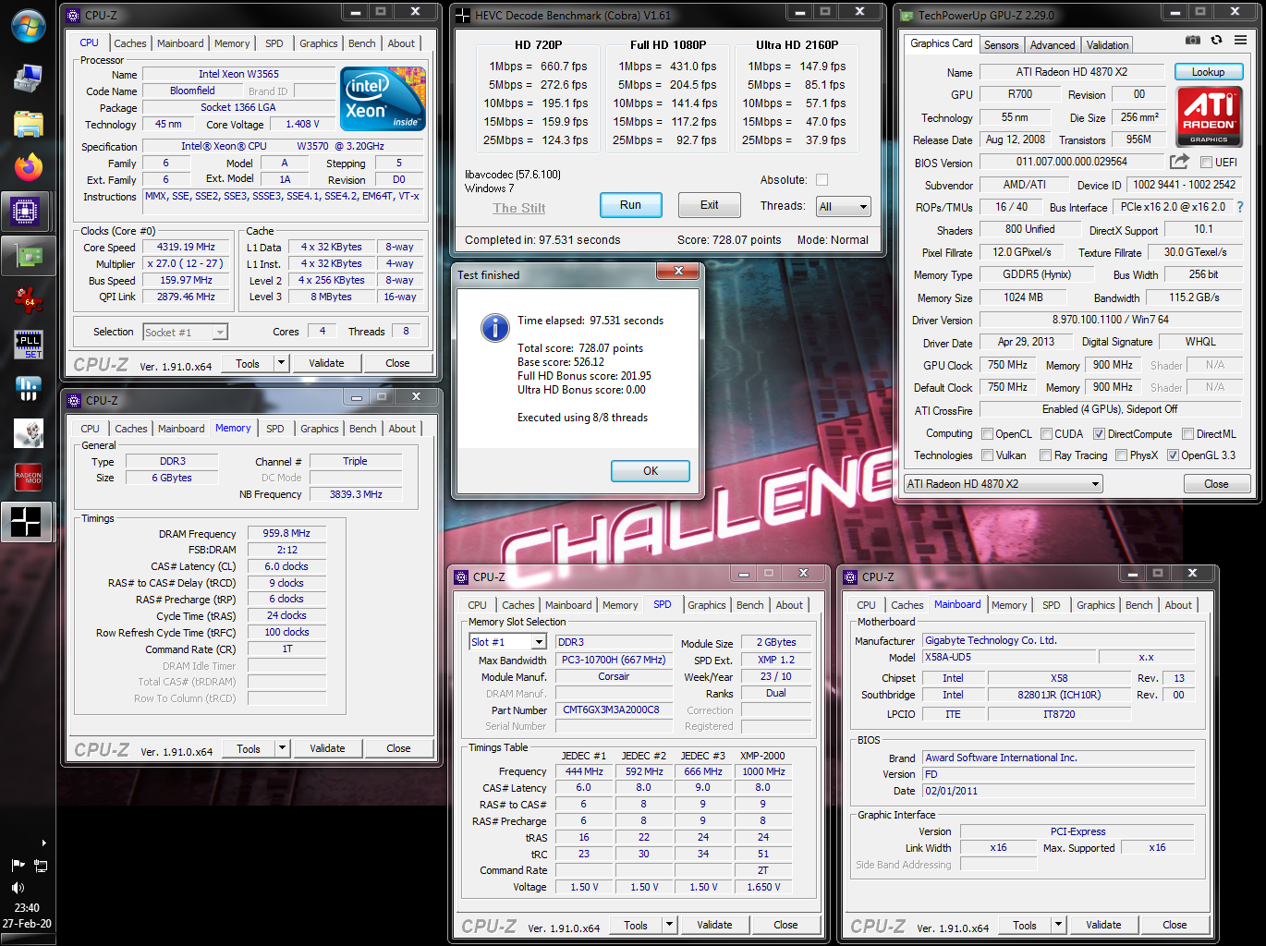Switch to the Advanced tab in GPU-Z
This screenshot has width=1266, height=946.
pyautogui.click(x=1053, y=45)
